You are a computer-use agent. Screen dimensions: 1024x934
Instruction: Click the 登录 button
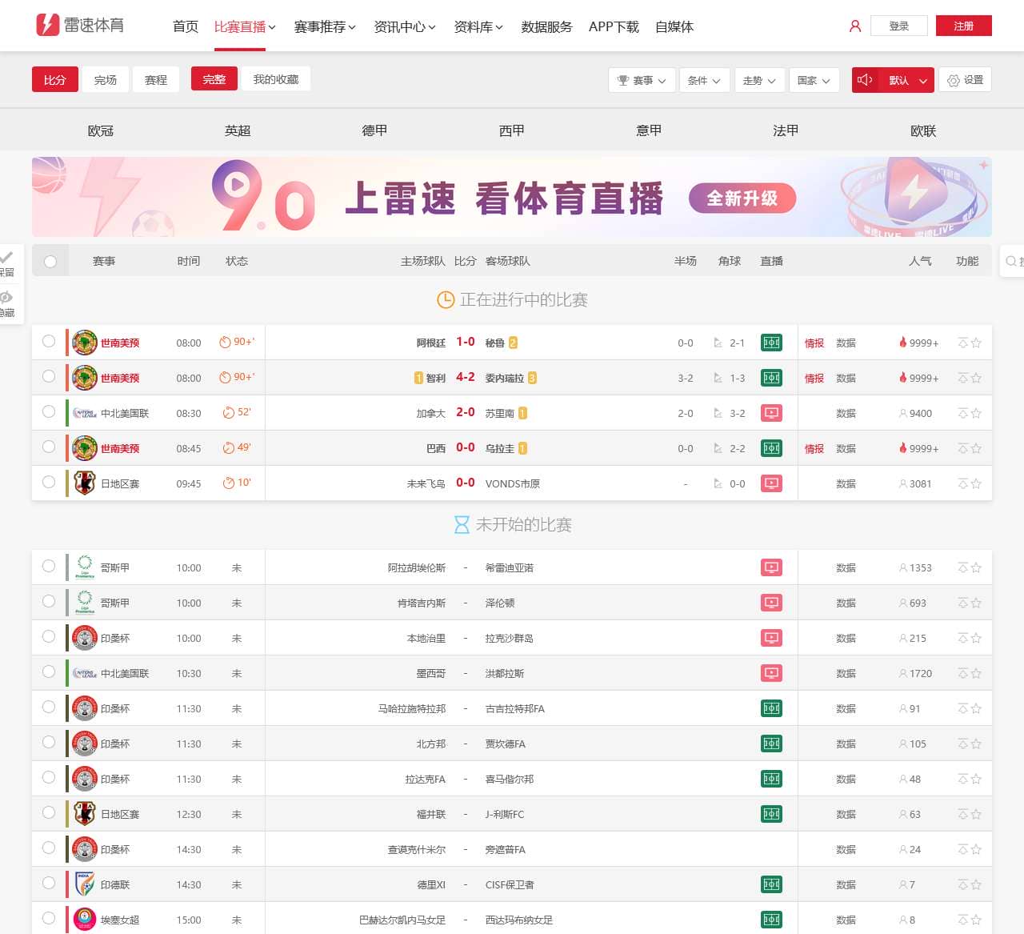(899, 26)
